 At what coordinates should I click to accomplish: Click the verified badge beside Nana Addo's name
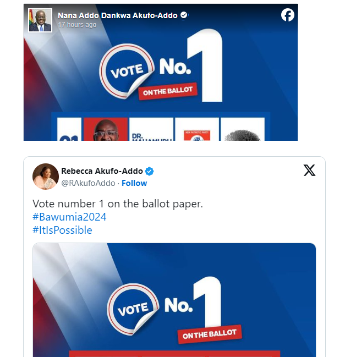point(184,15)
